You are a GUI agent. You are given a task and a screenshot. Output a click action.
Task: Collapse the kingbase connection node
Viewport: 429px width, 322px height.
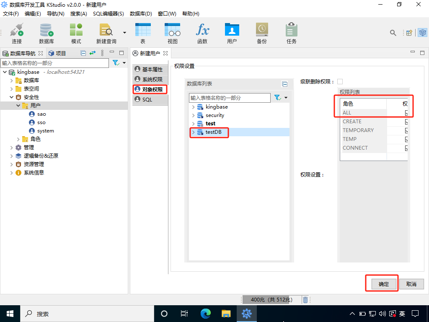[5, 72]
